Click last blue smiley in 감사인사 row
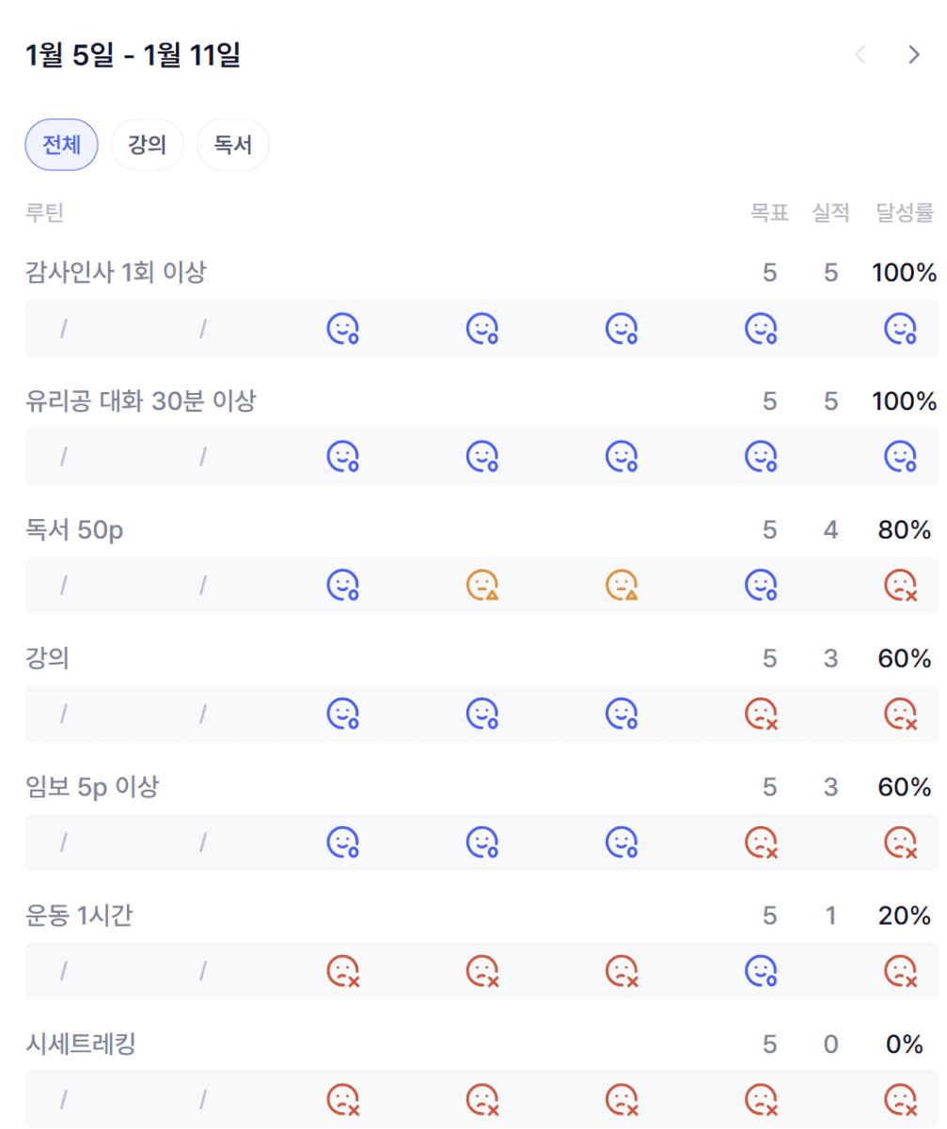This screenshot has width=947, height=1129. point(900,328)
